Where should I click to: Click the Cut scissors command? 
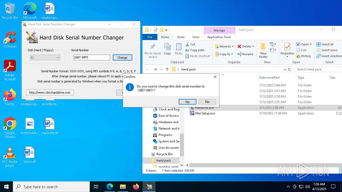(191, 44)
